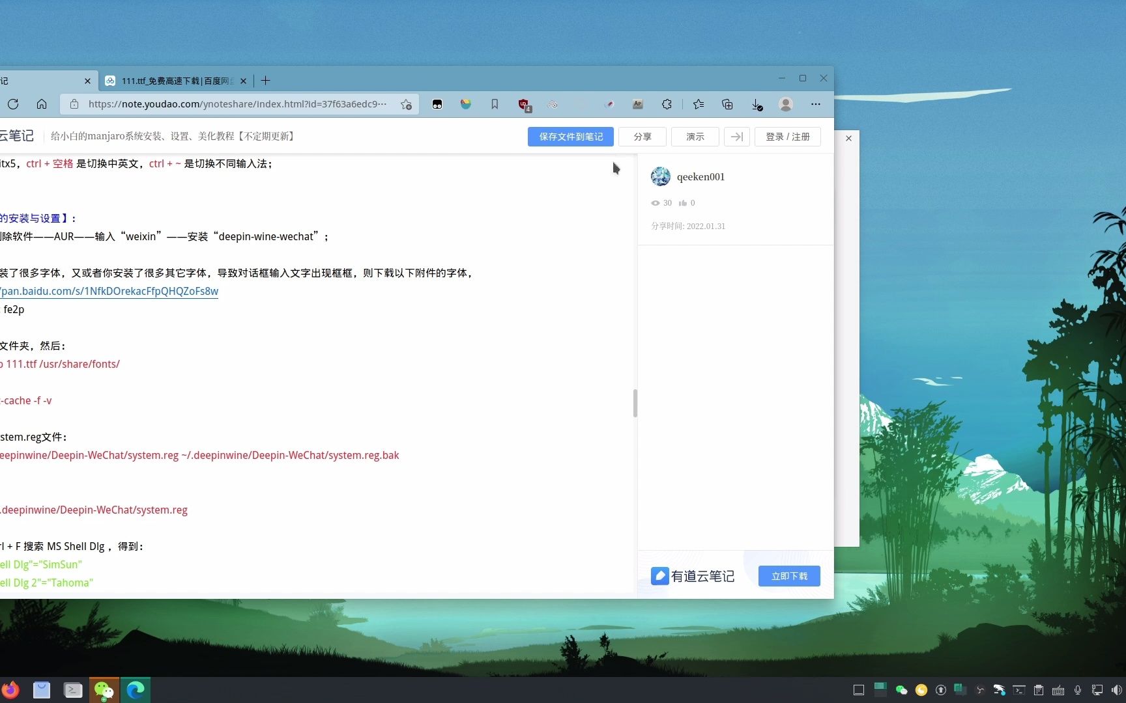Open a new tab with the plus button
1126x703 pixels.
pos(265,80)
